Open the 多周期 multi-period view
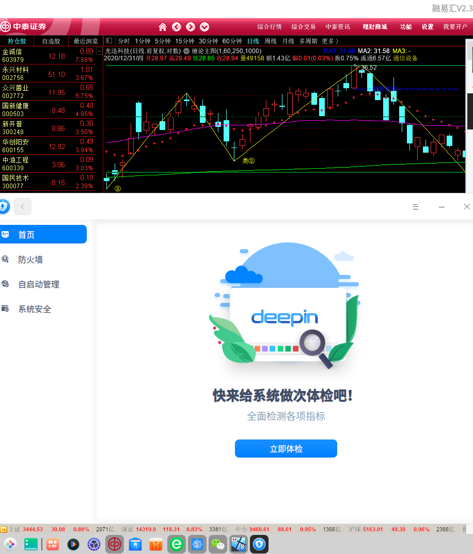This screenshot has height=554, width=473. 308,41
